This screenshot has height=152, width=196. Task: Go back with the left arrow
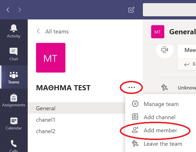pyautogui.click(x=8, y=10)
